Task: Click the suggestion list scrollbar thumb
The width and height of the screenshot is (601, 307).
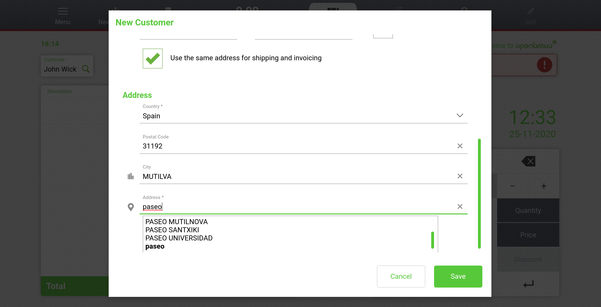Action: pyautogui.click(x=432, y=240)
